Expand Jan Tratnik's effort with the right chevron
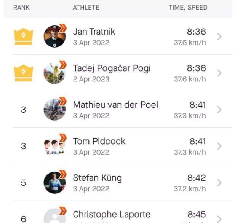 [x=219, y=37]
